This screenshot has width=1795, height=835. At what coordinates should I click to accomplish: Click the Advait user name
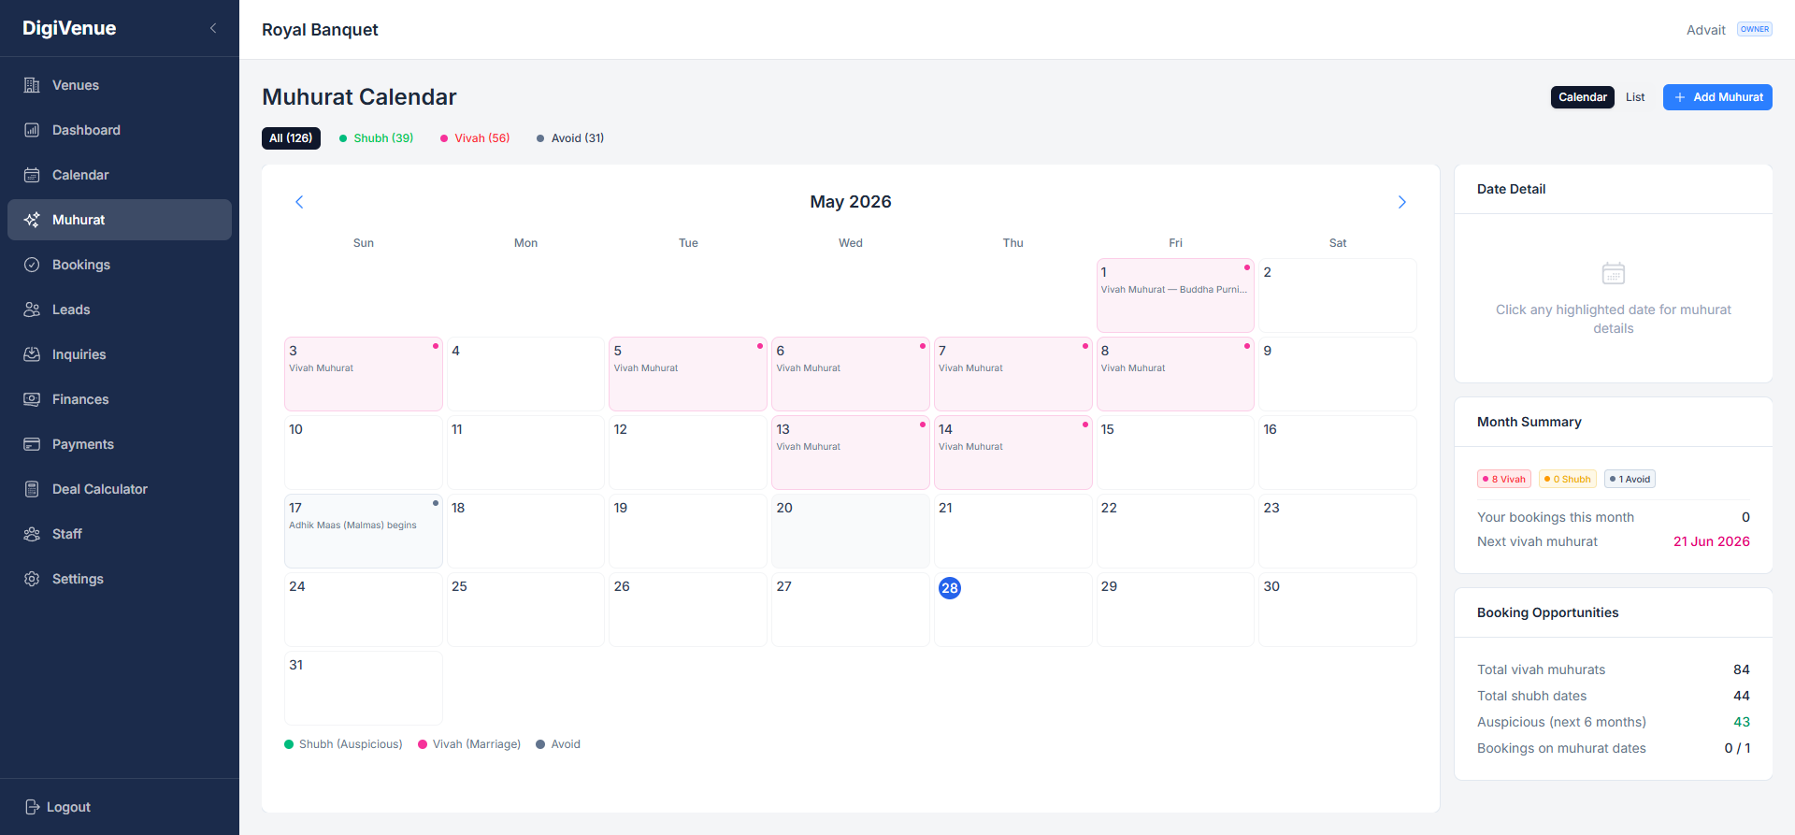click(1705, 30)
